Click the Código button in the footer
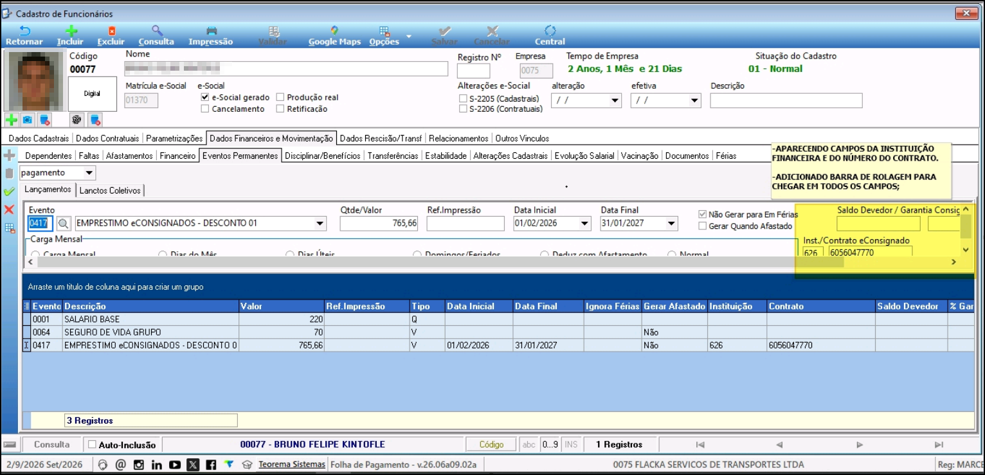This screenshot has height=475, width=985. coord(492,445)
